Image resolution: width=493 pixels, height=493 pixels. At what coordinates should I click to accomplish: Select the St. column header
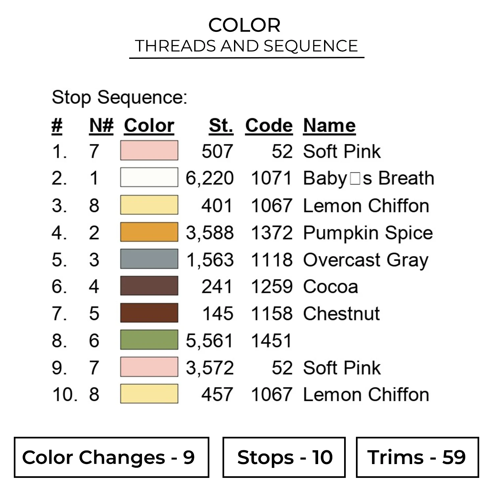point(221,126)
